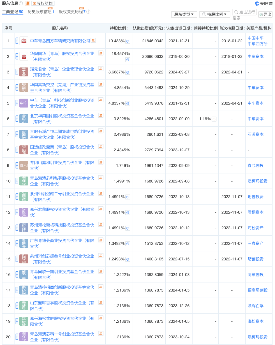This screenshot has width=275, height=345.
Task: Open equity structure icon for 合肥石溪产恒二期
Action: point(101,131)
